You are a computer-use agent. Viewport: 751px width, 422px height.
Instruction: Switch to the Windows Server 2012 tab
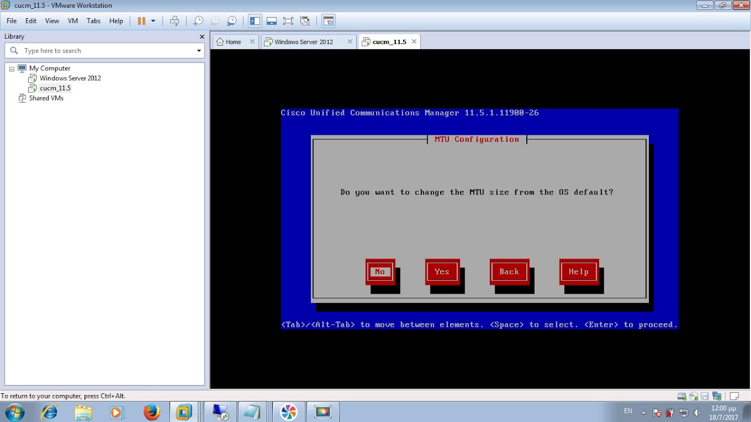pyautogui.click(x=303, y=42)
